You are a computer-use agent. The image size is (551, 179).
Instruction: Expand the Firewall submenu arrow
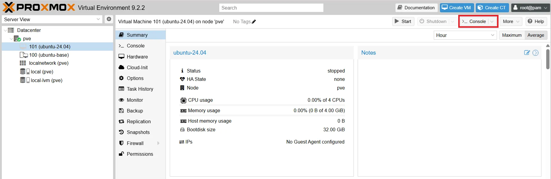pyautogui.click(x=158, y=143)
